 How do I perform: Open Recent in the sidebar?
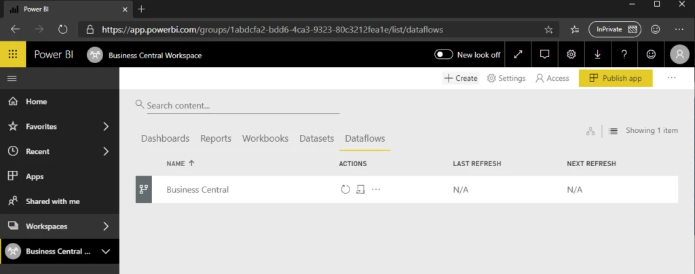tap(38, 151)
